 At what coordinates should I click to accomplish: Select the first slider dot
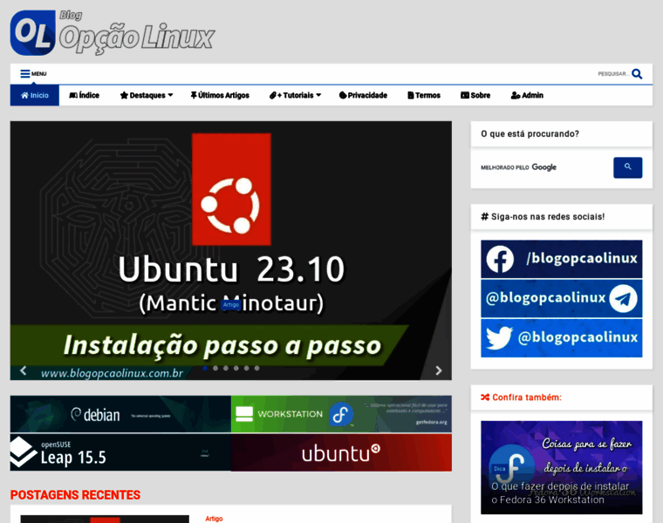205,369
